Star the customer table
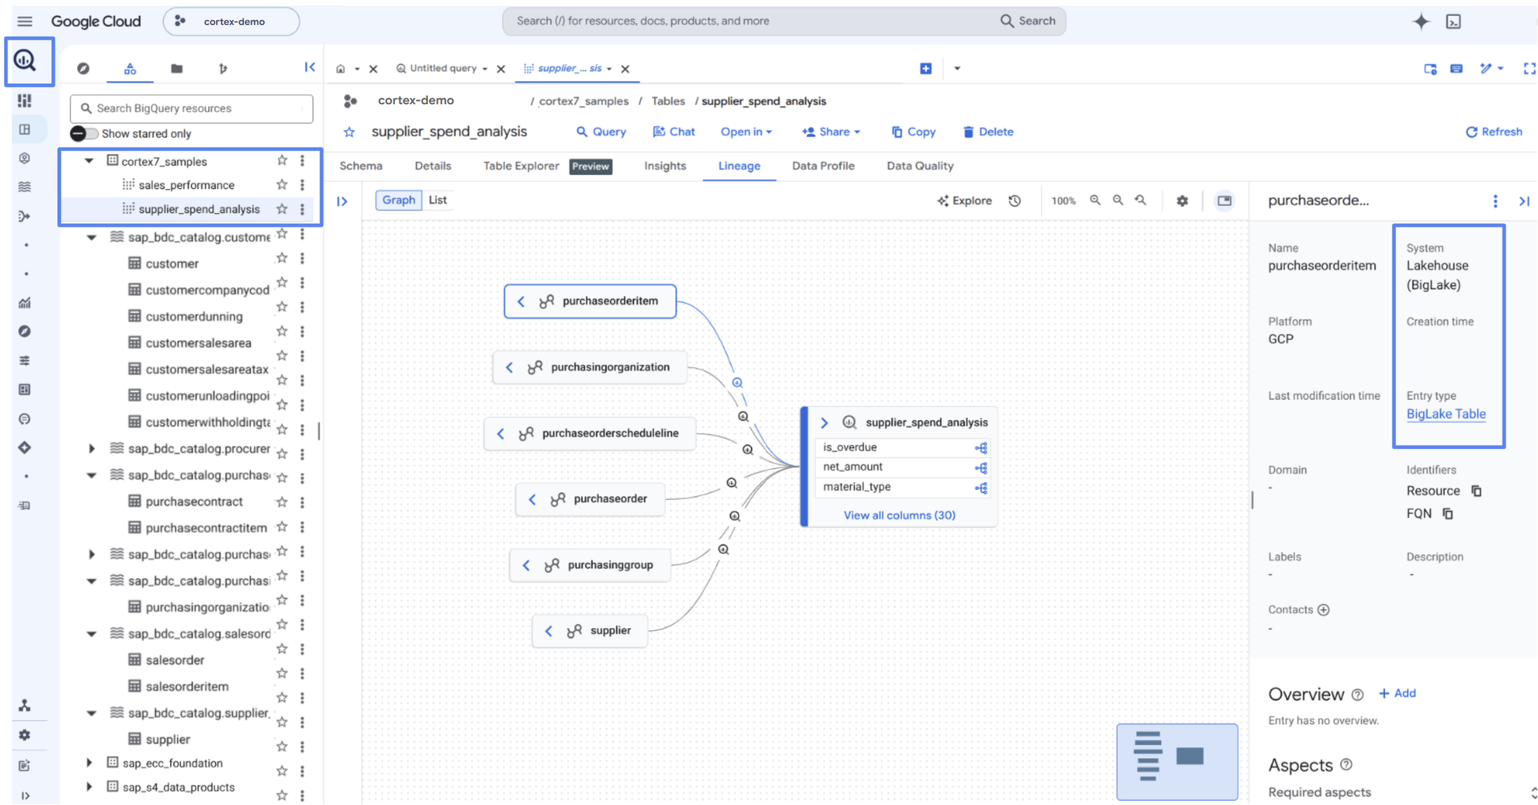1538x805 pixels. point(282,258)
